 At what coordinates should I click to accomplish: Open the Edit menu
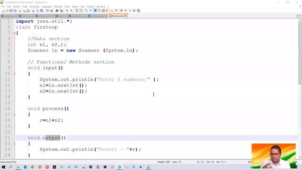9,7
